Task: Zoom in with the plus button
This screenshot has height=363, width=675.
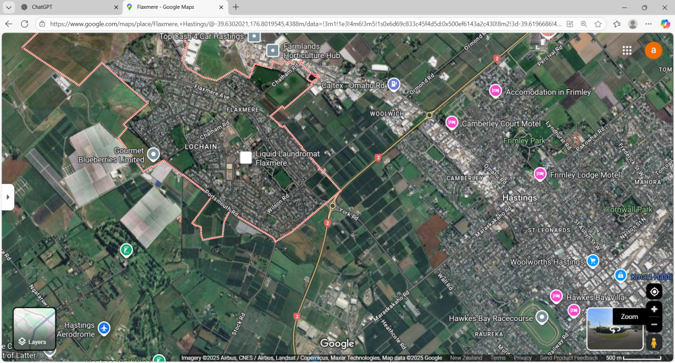Action: pos(654,310)
